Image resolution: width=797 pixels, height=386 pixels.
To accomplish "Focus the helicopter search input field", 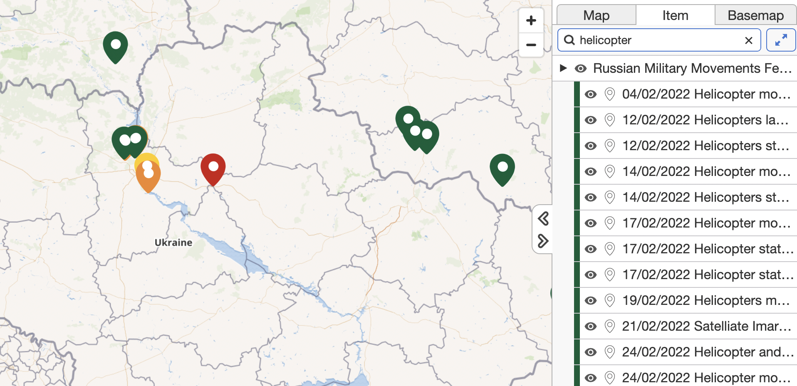I will coord(657,40).
